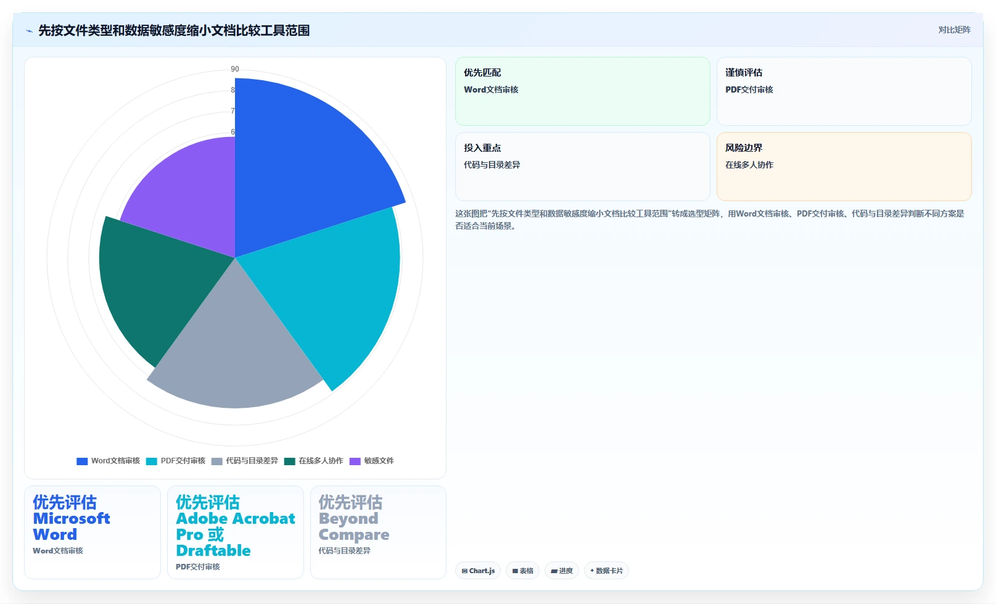The height and width of the screenshot is (604, 996).
Task: Click the 对比矩阵 label in header
Action: [x=954, y=30]
